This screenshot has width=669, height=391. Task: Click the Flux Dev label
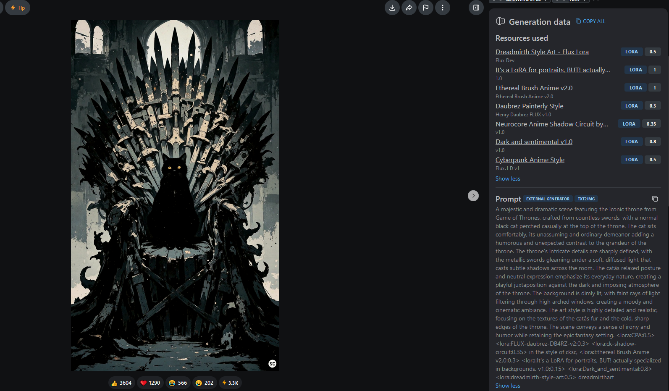[505, 60]
